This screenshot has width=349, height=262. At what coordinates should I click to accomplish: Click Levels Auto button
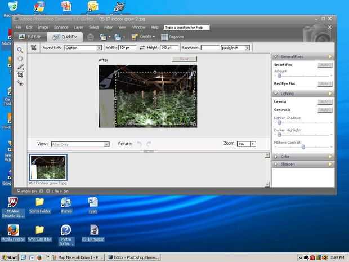[325, 101]
